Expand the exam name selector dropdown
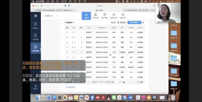The height and width of the screenshot is (102, 202). (x=51, y=16)
